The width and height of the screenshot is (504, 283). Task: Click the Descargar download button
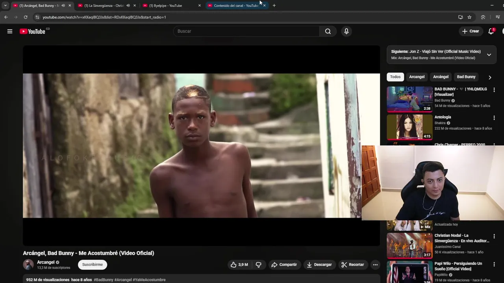[x=319, y=265]
